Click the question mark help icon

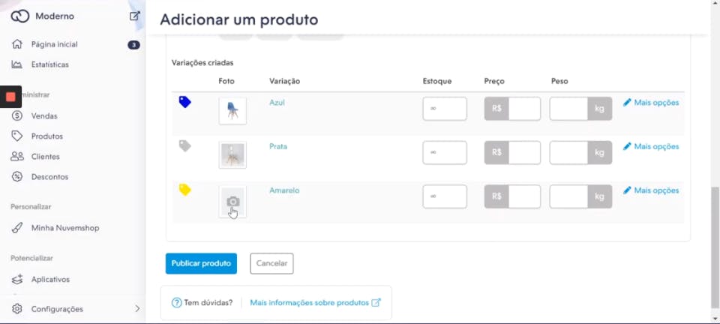click(x=176, y=303)
